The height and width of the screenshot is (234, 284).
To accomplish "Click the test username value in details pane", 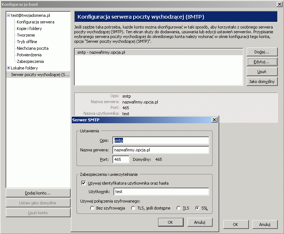I will coord(126,114).
